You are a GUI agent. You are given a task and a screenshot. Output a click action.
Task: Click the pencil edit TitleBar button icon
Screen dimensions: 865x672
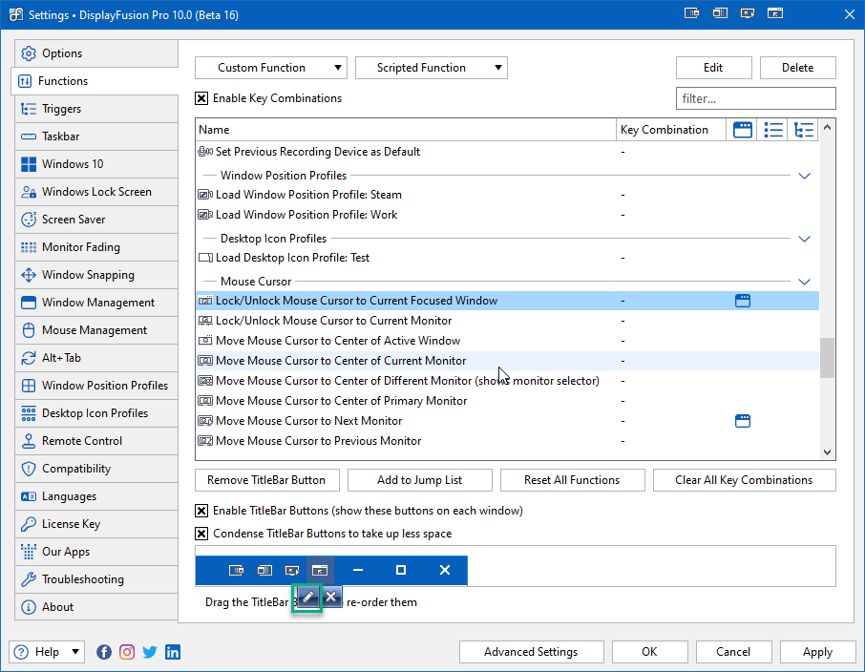[x=308, y=597]
